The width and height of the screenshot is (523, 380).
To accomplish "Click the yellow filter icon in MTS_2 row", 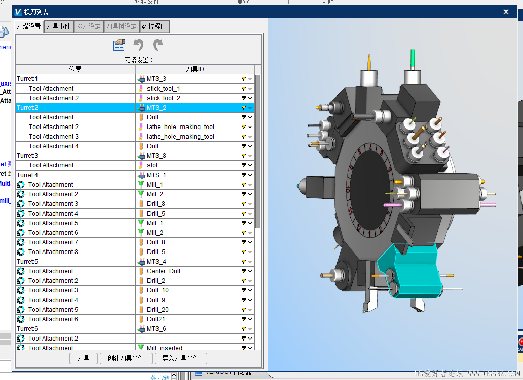I will (243, 108).
